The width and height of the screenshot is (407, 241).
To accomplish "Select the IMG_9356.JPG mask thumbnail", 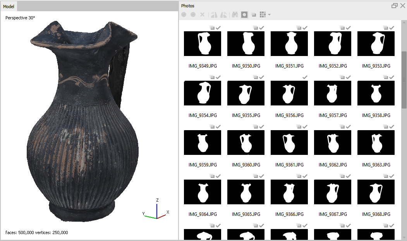I will pyautogui.click(x=289, y=93).
